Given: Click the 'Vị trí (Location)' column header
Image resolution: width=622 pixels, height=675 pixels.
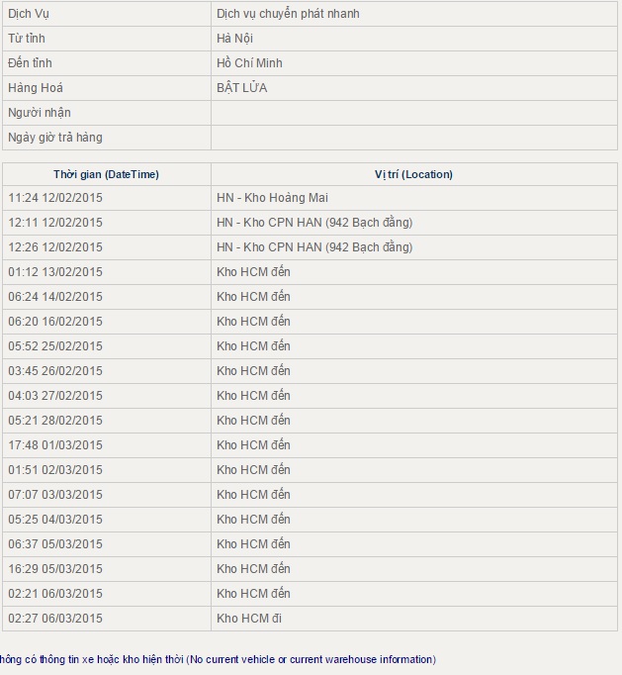Looking at the screenshot, I should click(x=413, y=174).
